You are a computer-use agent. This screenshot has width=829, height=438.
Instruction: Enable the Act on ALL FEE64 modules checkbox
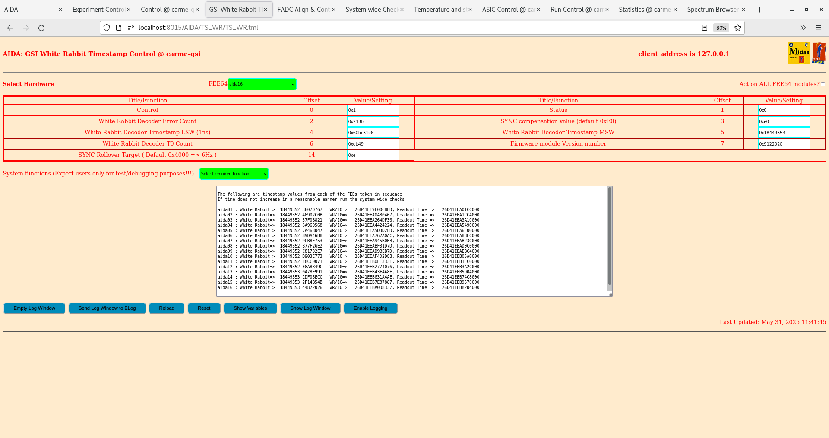pyautogui.click(x=823, y=84)
